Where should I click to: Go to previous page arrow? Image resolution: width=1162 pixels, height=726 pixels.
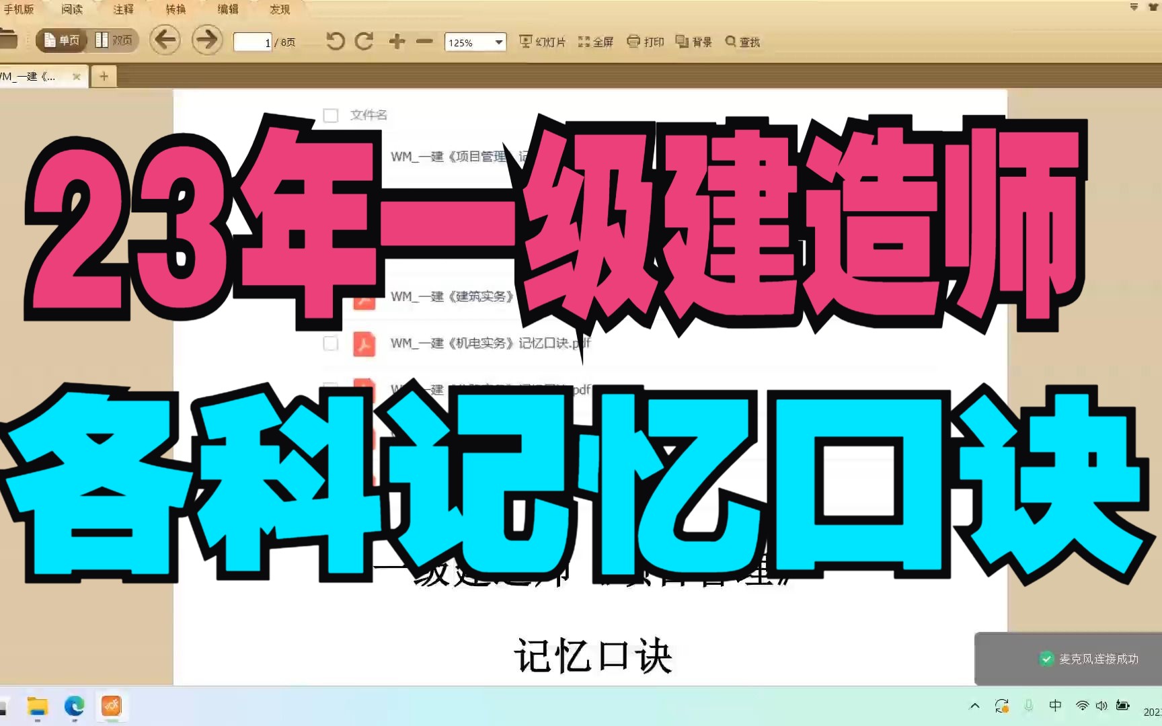[165, 40]
